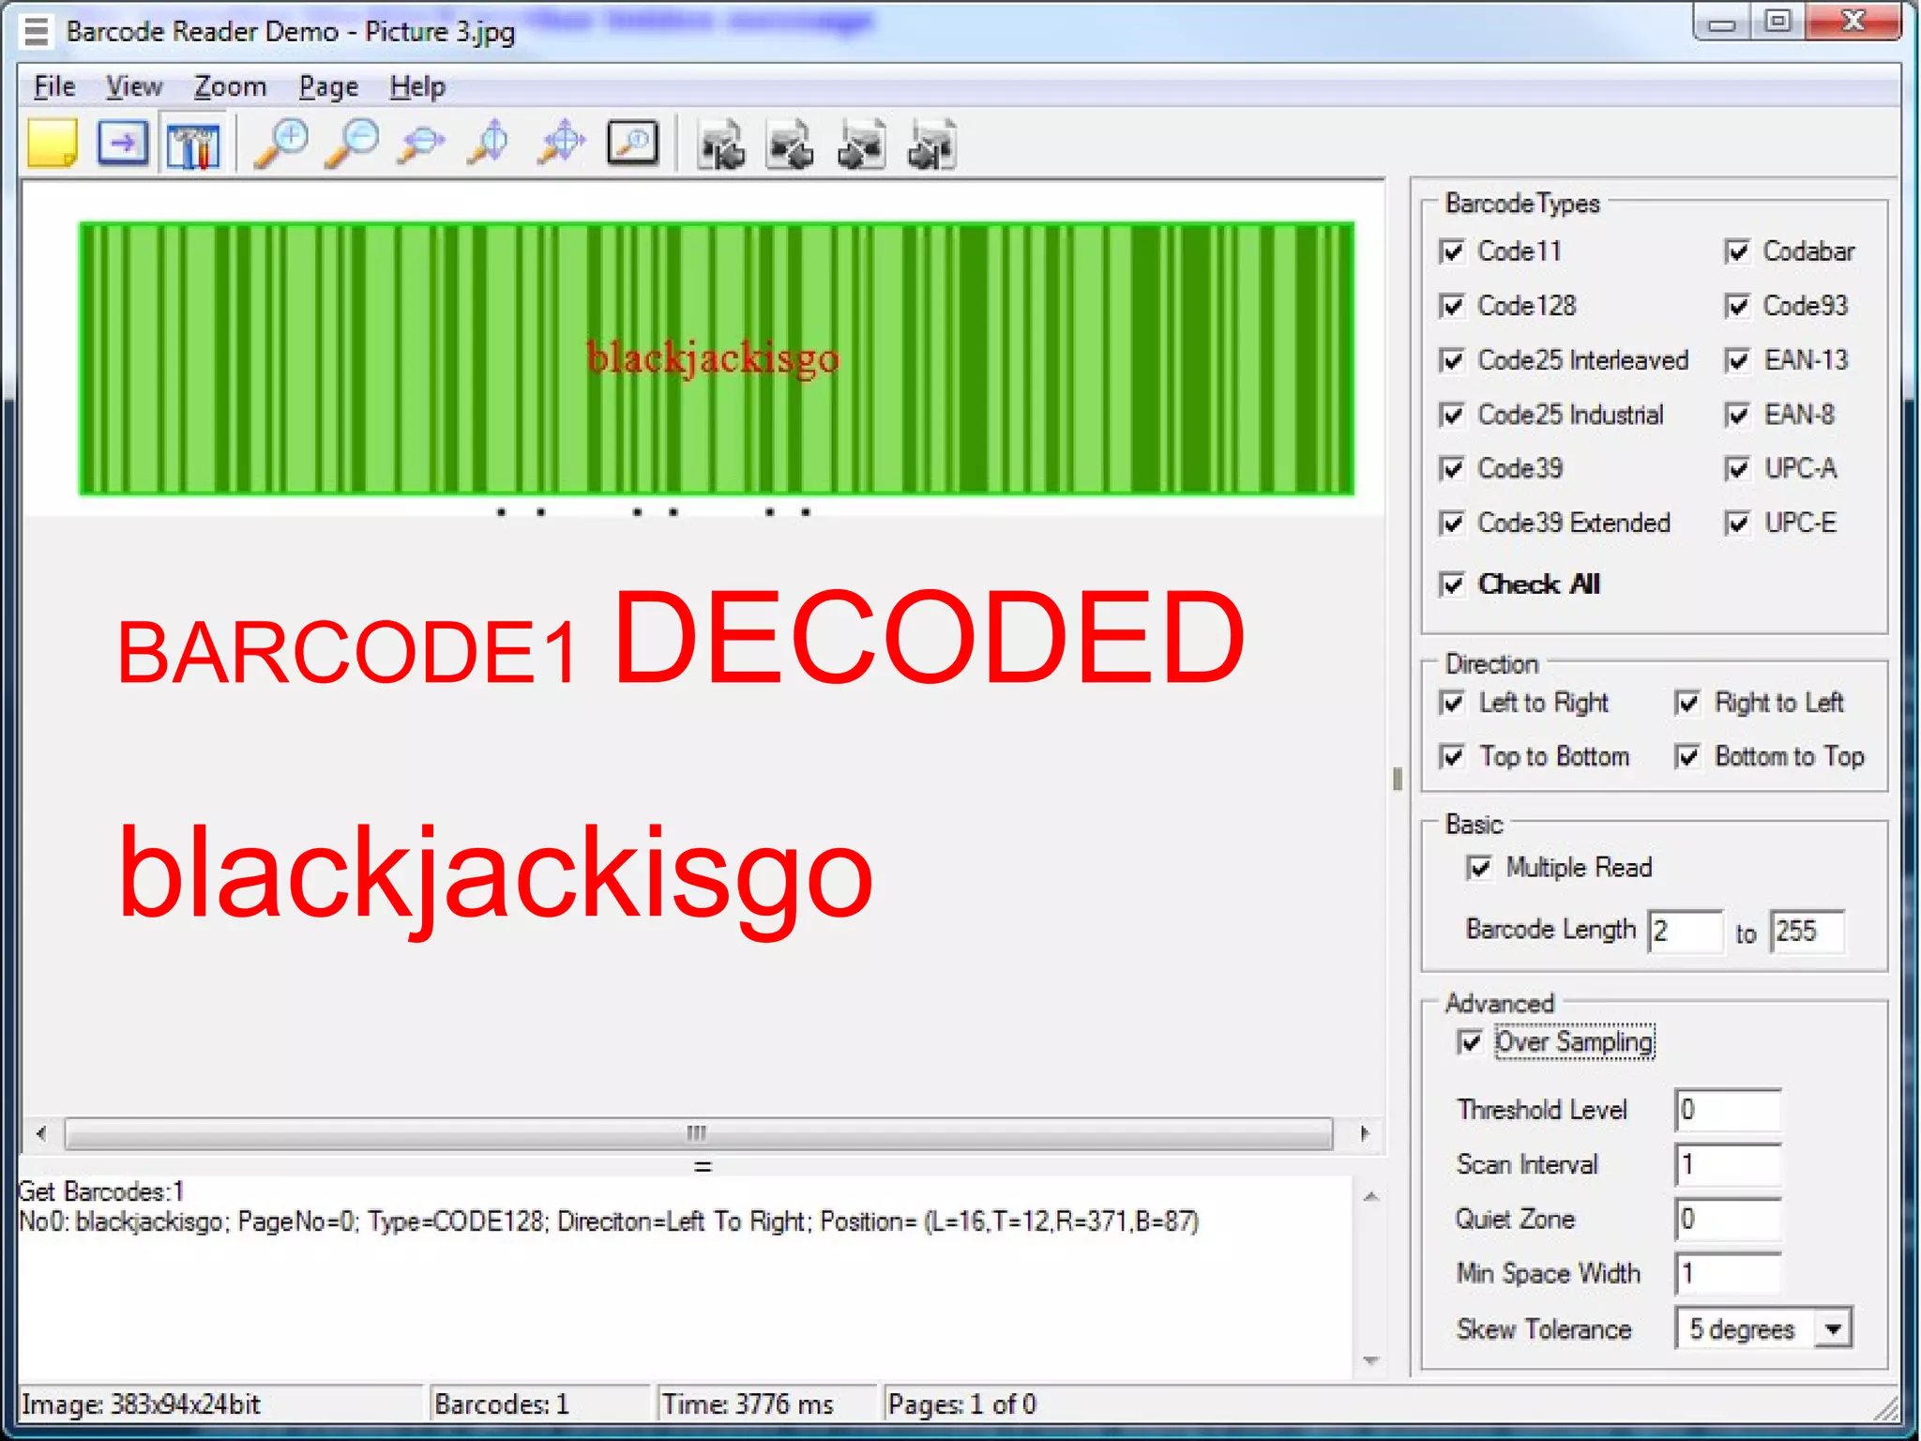Click the zoom out magnifier icon
This screenshot has height=1441, width=1921.
[x=352, y=144]
